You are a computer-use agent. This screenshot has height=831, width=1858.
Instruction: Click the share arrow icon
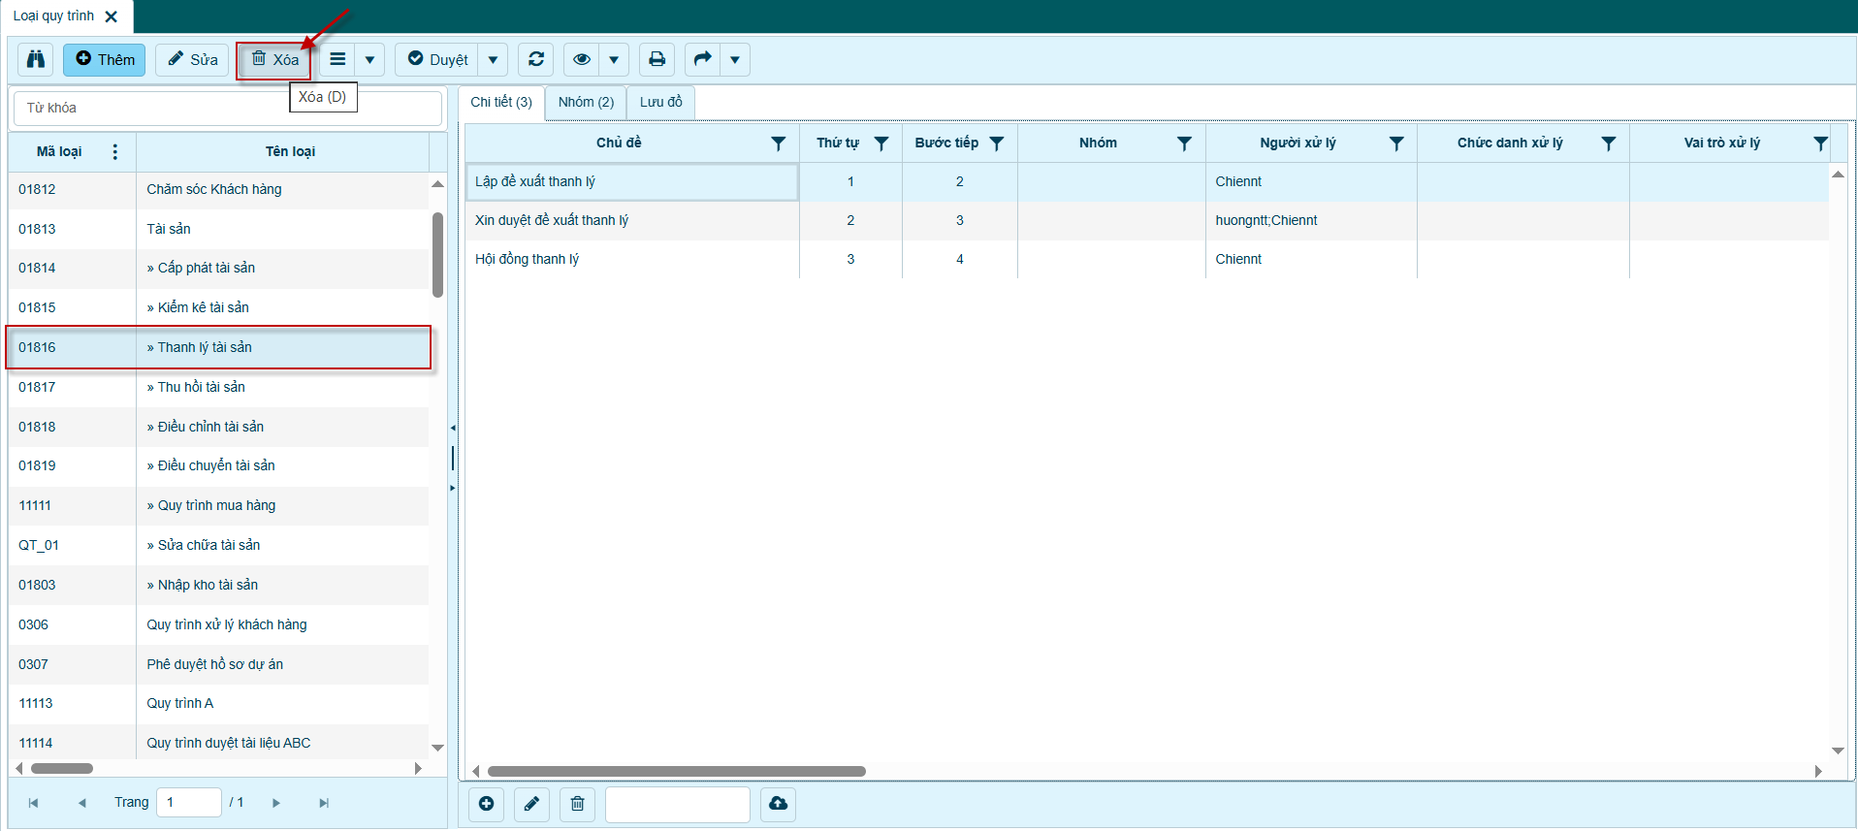tap(702, 59)
